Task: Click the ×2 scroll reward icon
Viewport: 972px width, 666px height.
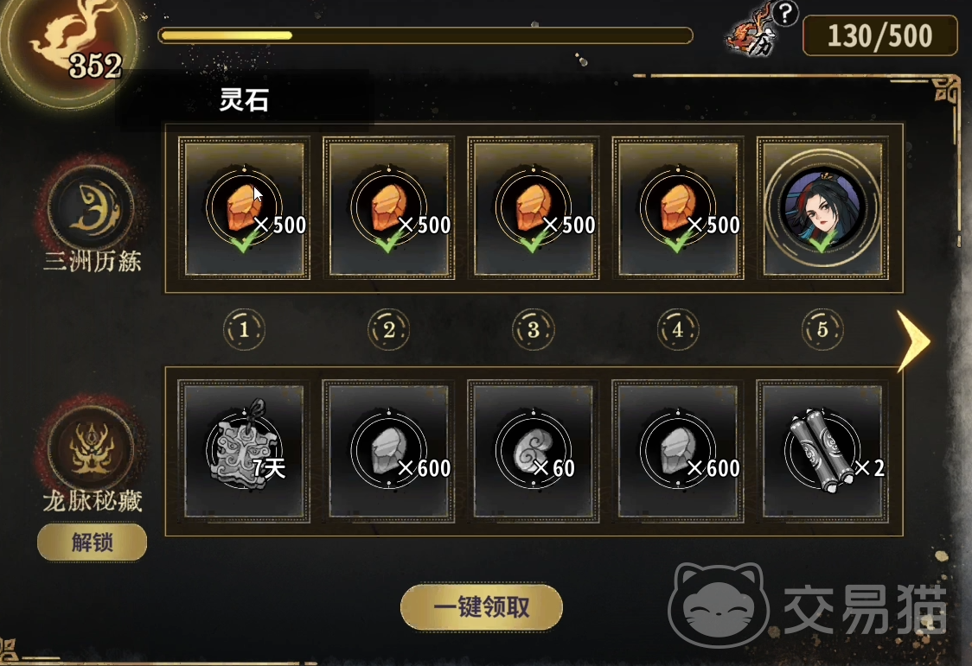Action: 822,451
